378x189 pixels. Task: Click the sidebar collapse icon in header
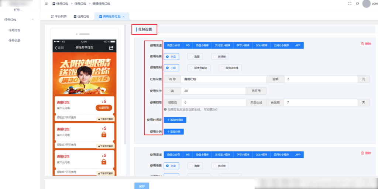click(46, 3)
